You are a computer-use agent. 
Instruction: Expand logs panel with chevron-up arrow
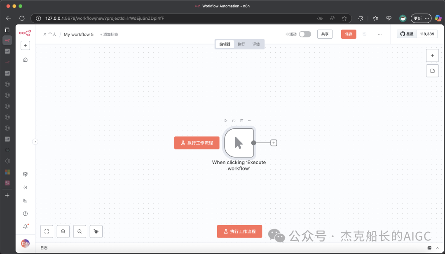click(x=437, y=248)
